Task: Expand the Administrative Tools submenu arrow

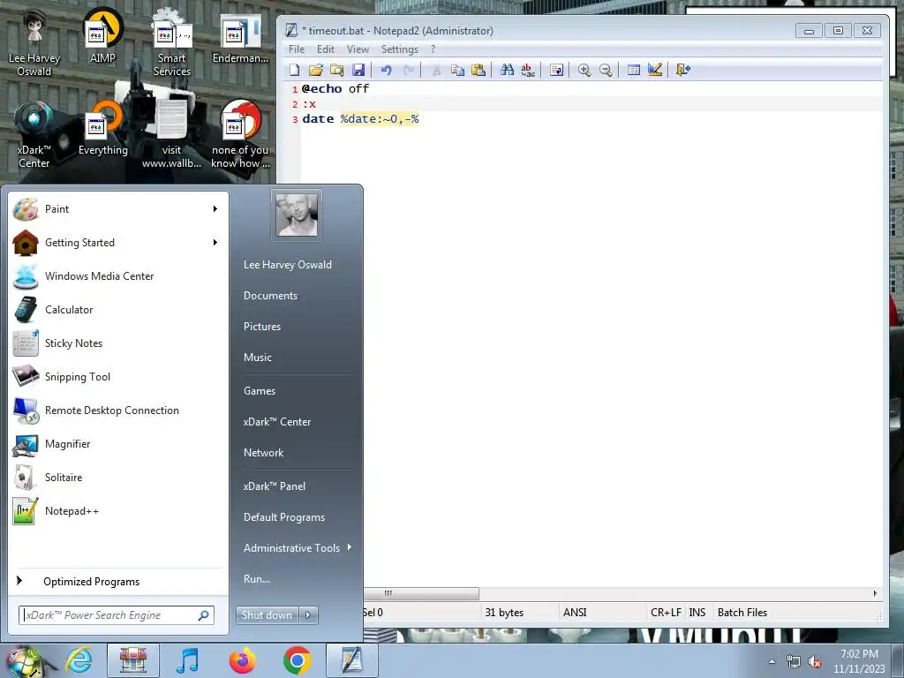Action: (350, 547)
